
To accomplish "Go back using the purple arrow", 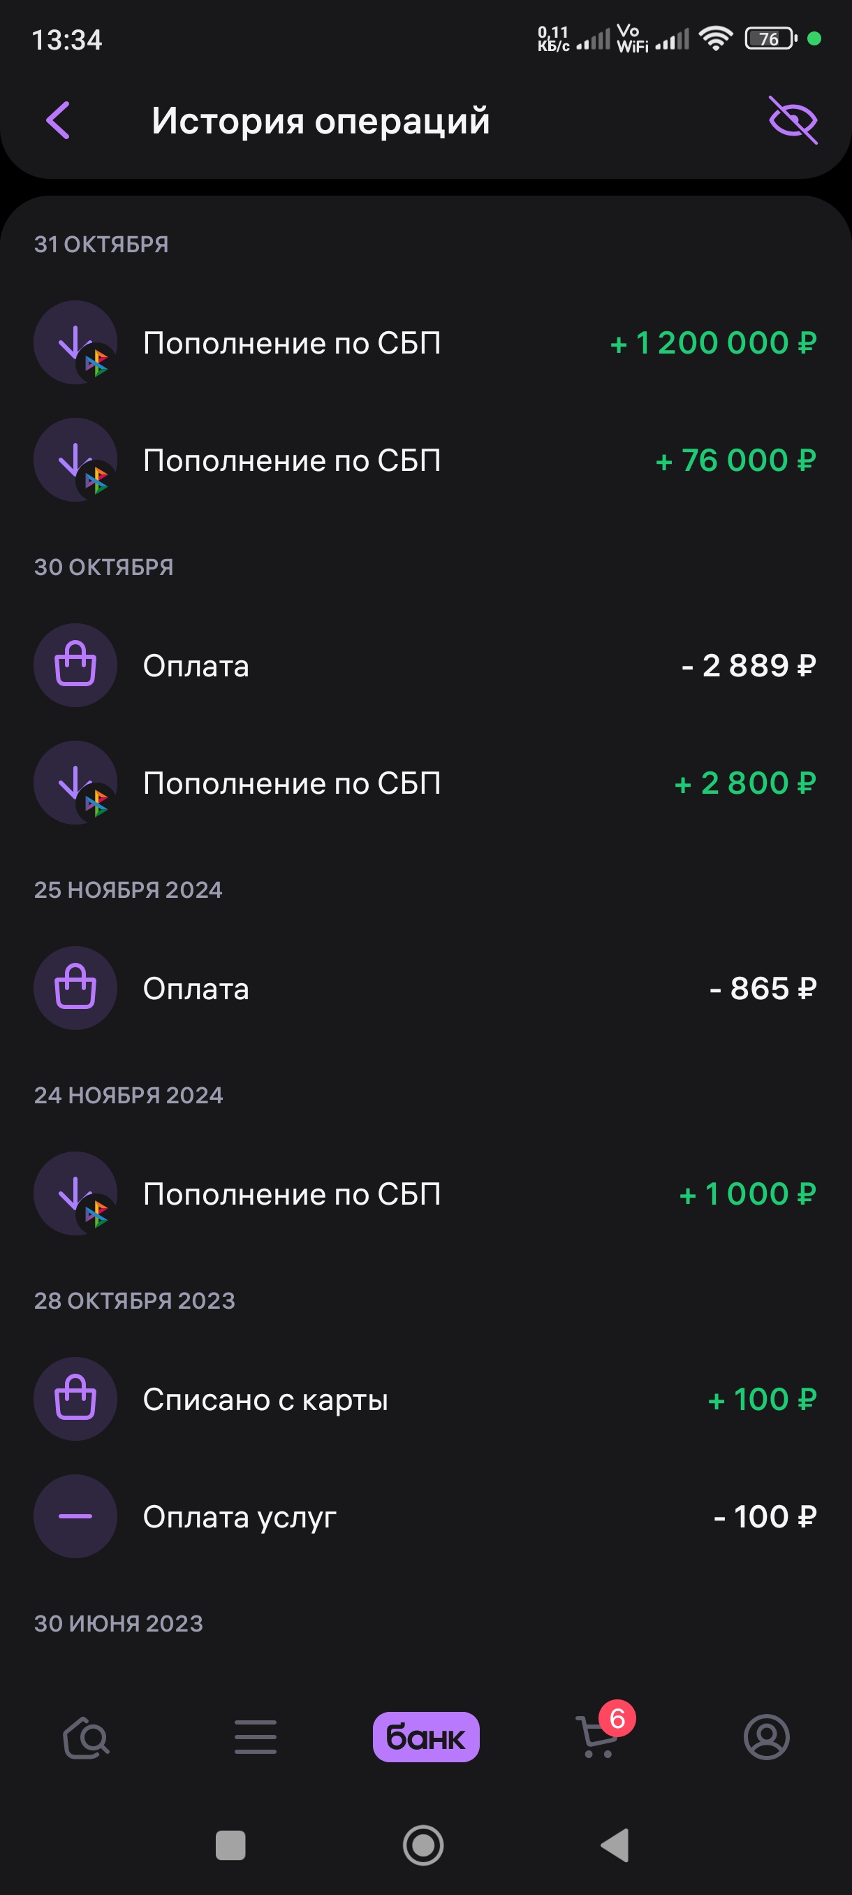I will [58, 121].
